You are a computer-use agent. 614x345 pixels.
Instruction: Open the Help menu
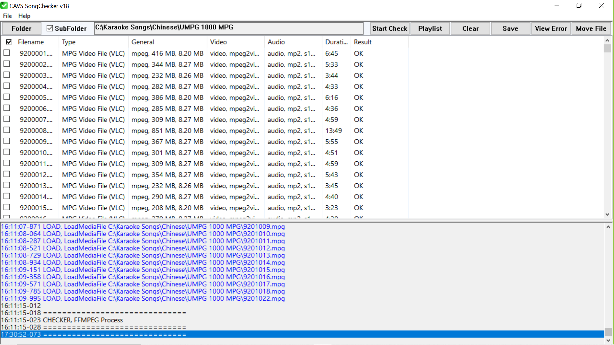pos(24,16)
